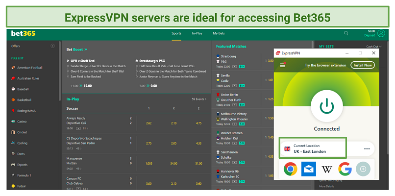Select draw odds 2.10 for Always Ready match
This screenshot has width=395, height=196.
coord(173,123)
